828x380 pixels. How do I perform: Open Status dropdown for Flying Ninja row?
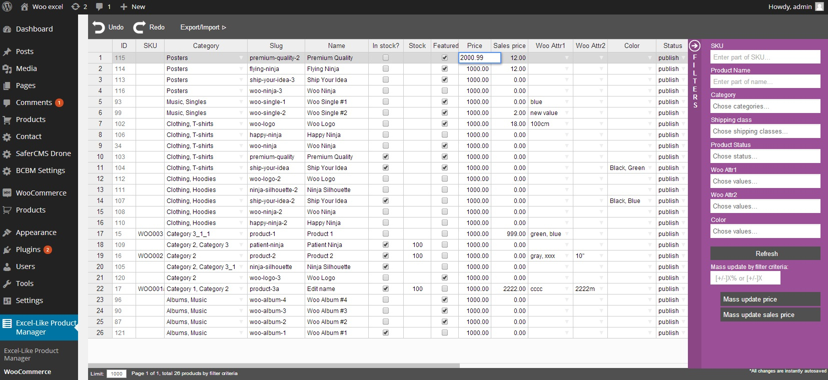click(683, 69)
